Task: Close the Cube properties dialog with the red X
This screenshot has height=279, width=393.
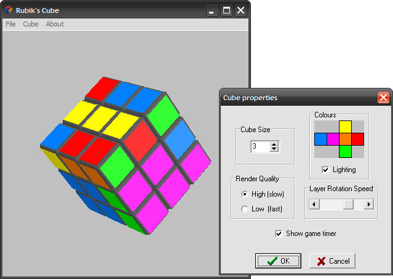Action: 383,98
